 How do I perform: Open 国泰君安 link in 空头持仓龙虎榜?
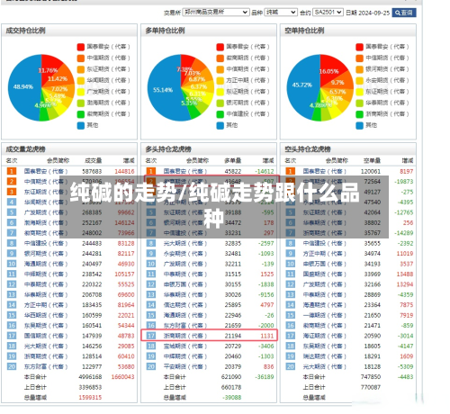point(325,171)
